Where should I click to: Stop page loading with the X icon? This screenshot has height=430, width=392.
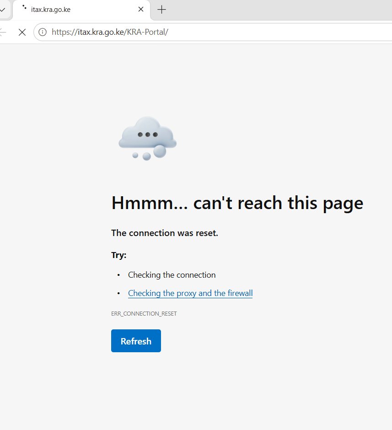22,32
